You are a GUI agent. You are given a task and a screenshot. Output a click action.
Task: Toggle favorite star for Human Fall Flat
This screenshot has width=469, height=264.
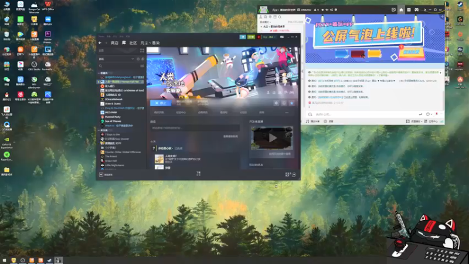pos(291,103)
